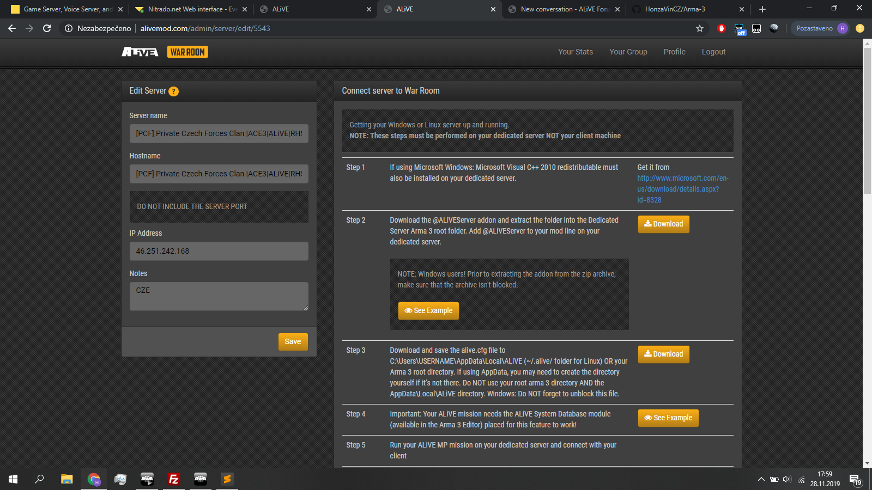
Task: Edit the Server name field
Action: 219,133
